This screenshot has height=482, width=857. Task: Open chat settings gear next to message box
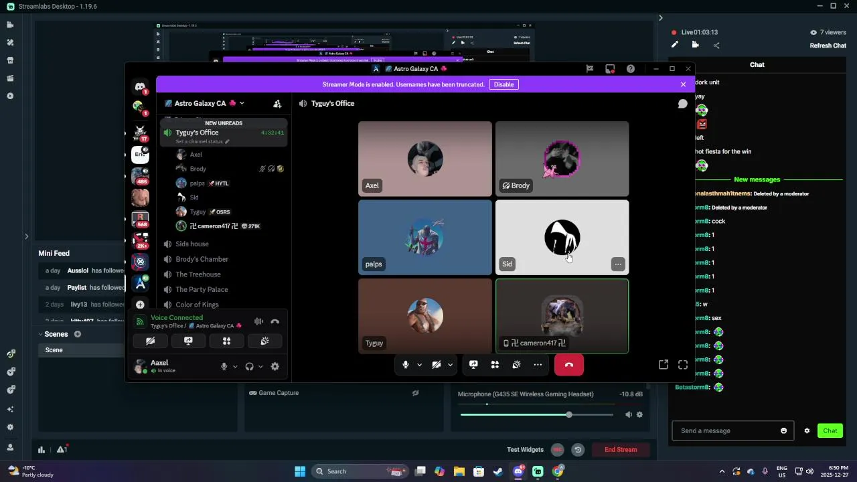[807, 430]
